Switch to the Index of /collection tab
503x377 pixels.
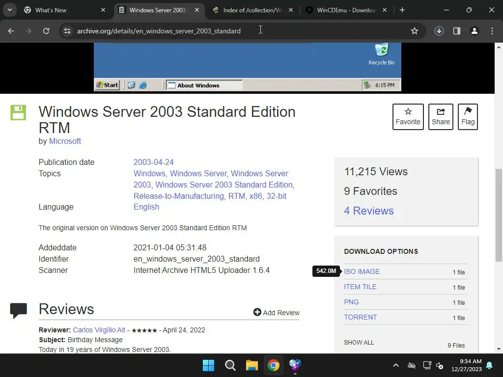[253, 10]
